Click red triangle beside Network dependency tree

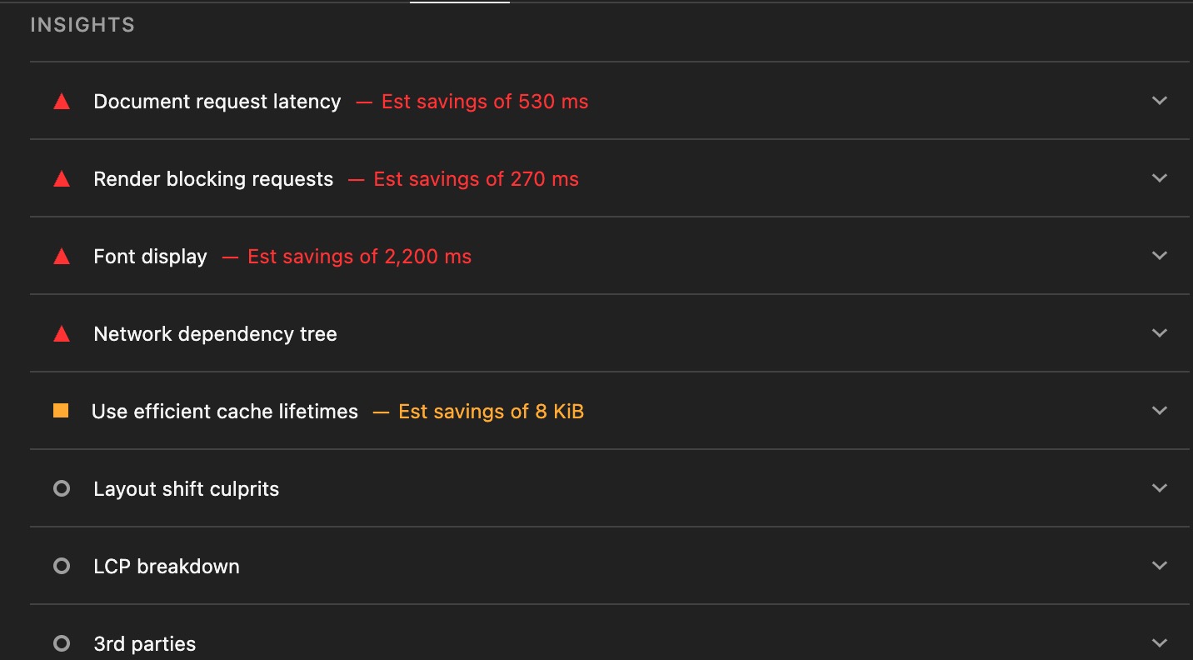[62, 334]
